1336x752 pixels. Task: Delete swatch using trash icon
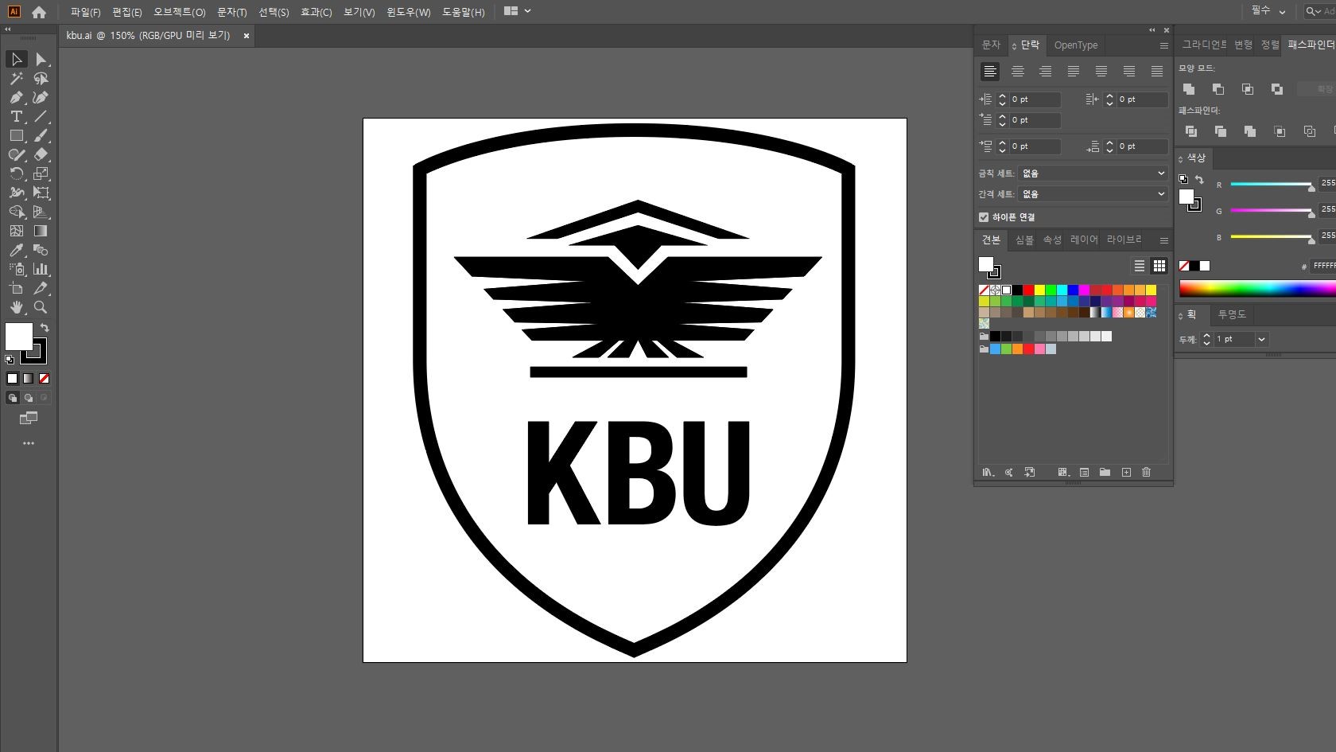tap(1146, 472)
